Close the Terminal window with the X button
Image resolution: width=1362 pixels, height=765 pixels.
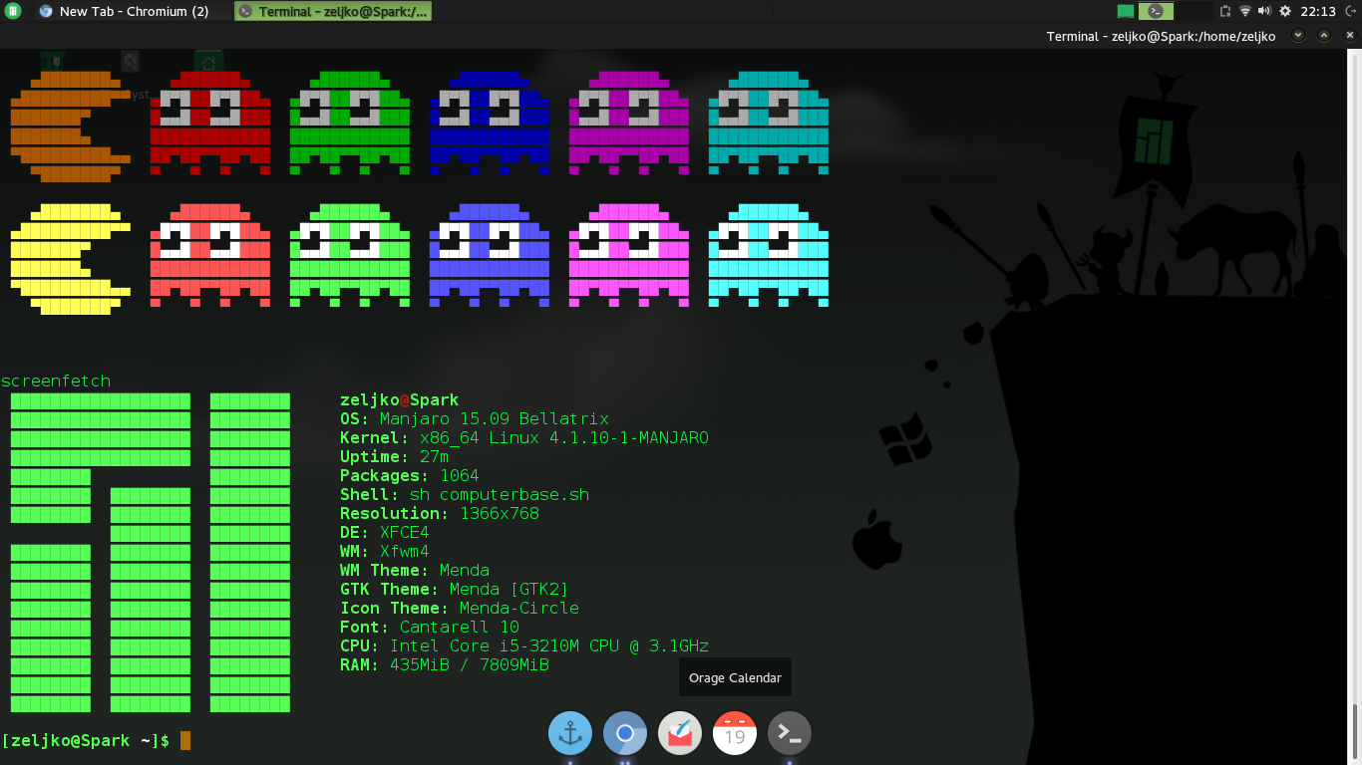(x=1349, y=36)
